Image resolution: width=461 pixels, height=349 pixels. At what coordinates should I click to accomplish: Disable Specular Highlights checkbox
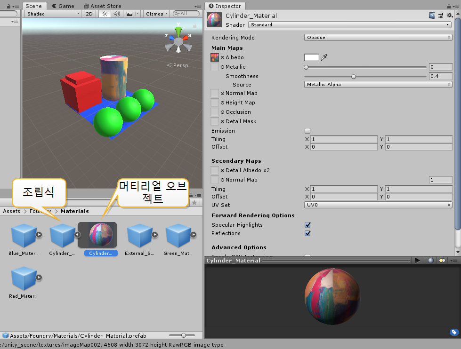[x=307, y=225]
